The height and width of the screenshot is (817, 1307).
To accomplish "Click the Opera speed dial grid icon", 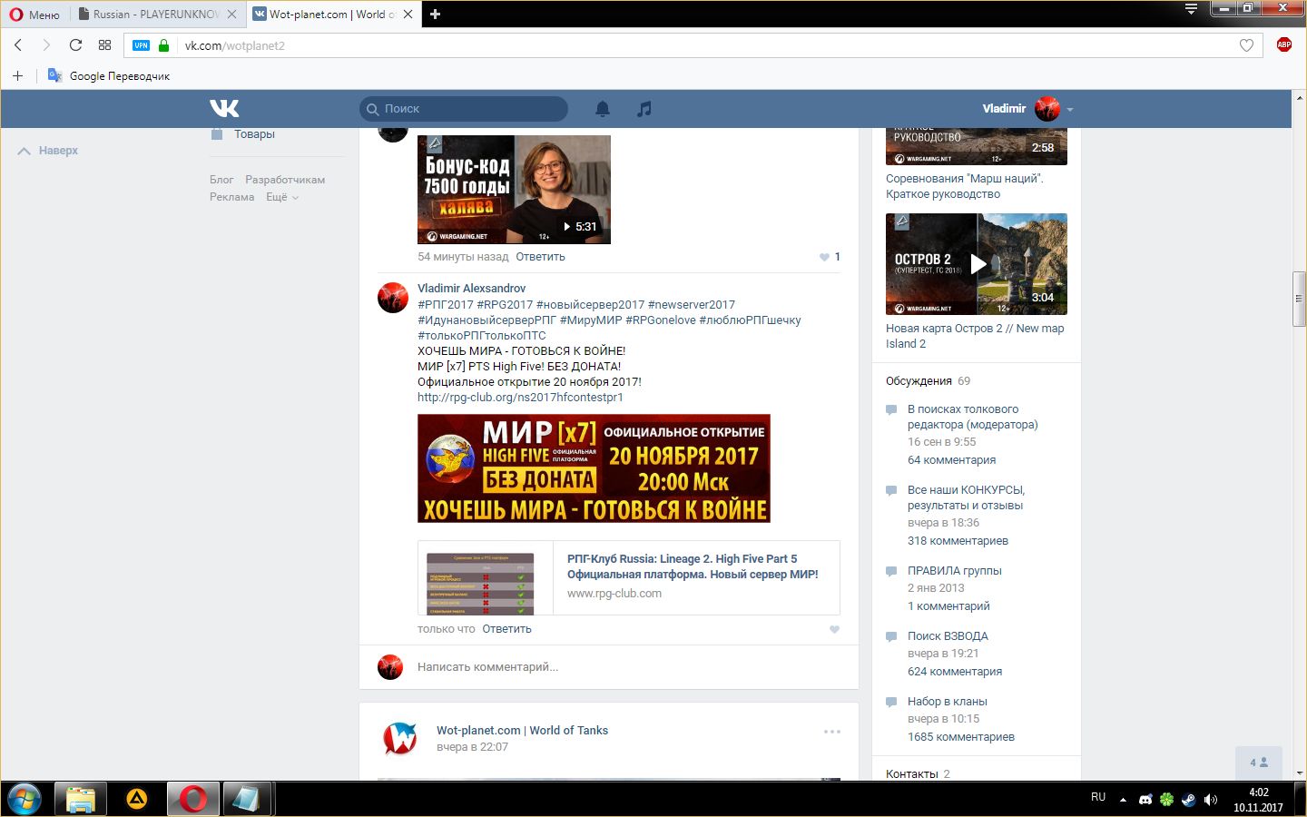I will [x=104, y=45].
